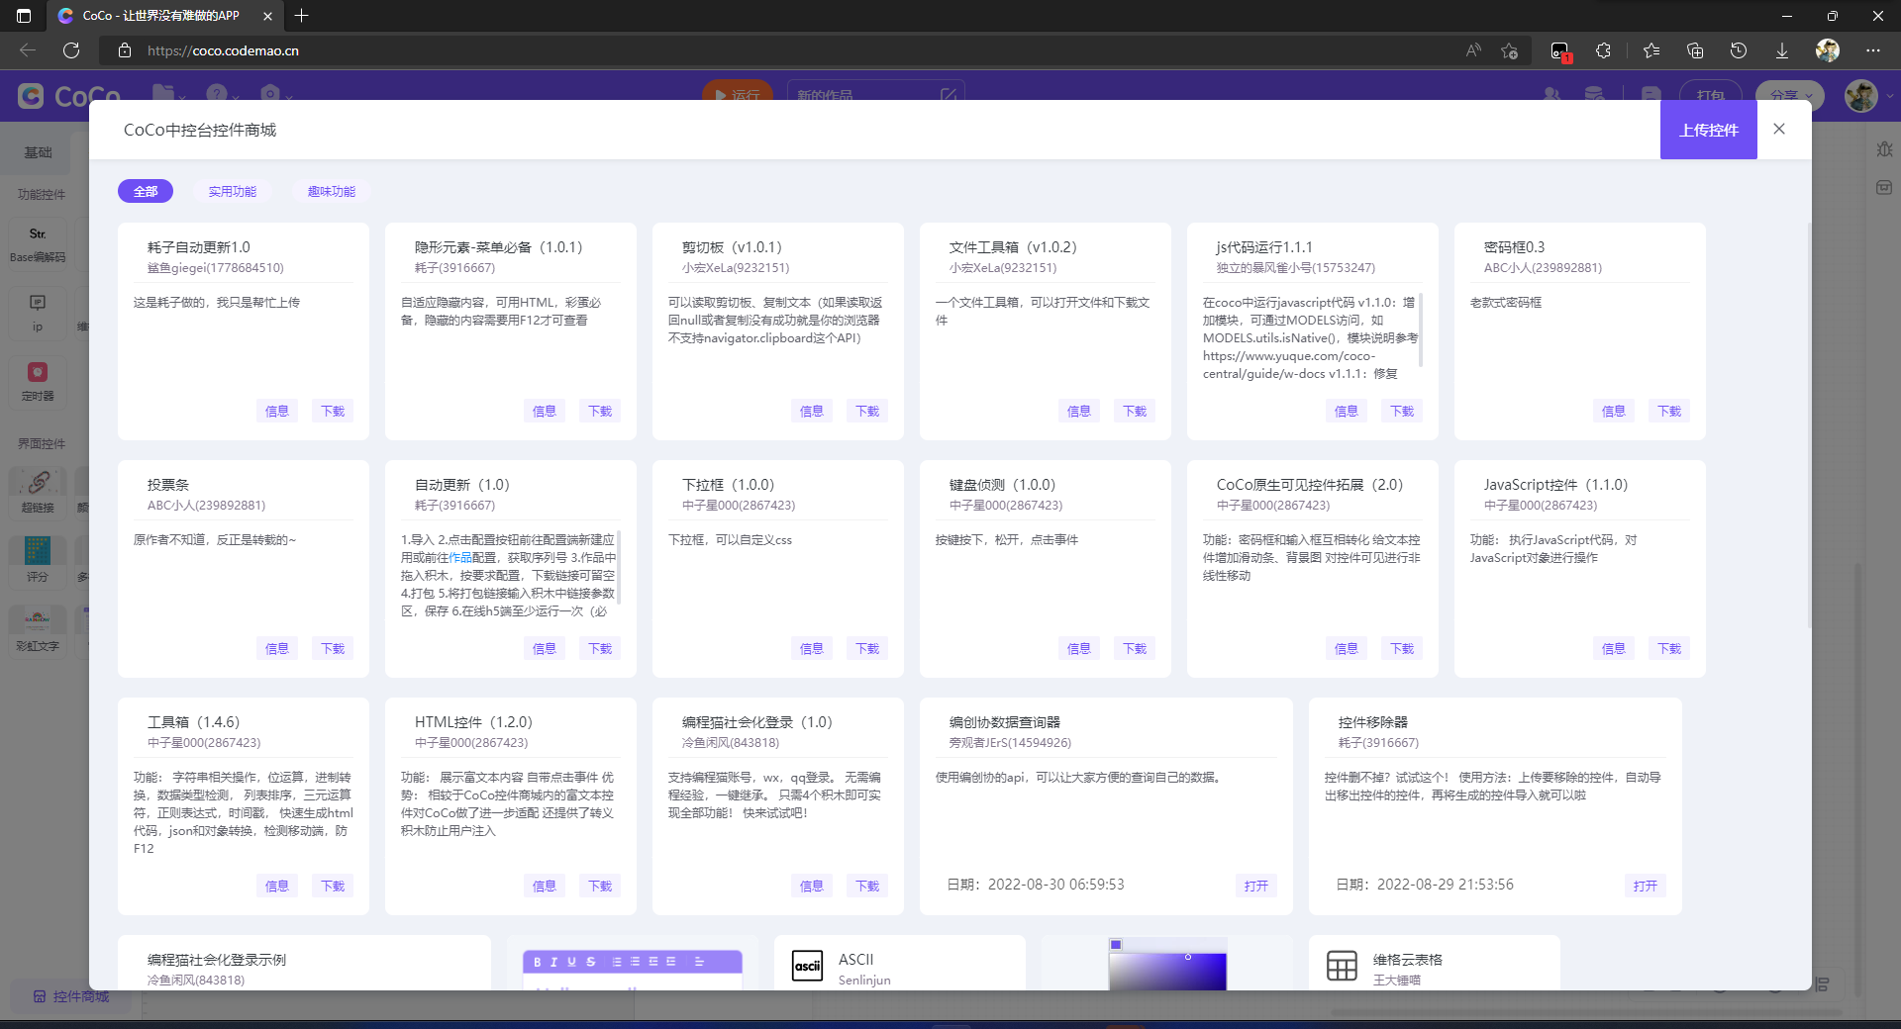Screen dimensions: 1901x1029
Task: Click the 编程猫社会化登录示例 card title
Action: coord(217,959)
